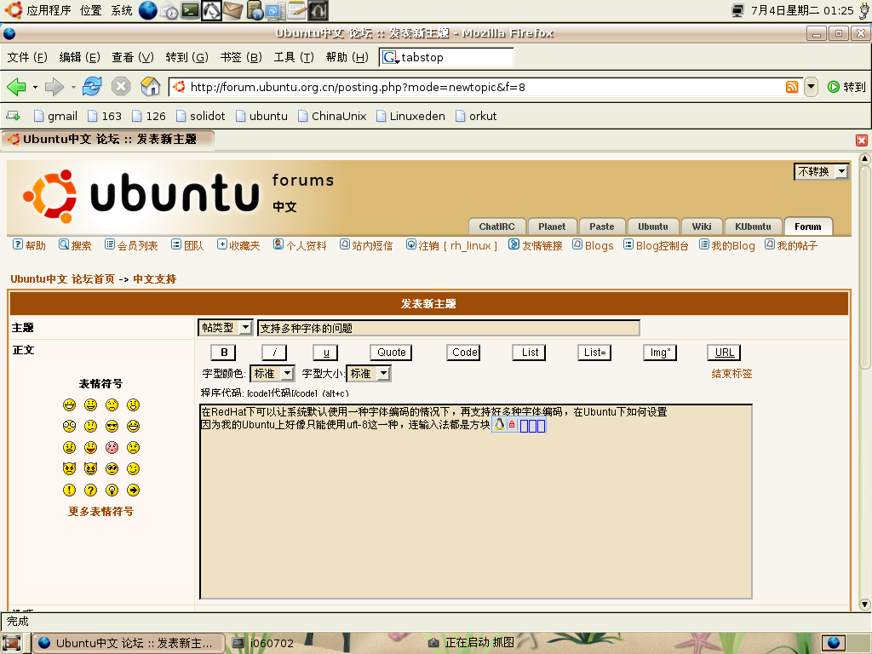Open the ChinaUnix bookmark
This screenshot has width=872, height=654.
[x=332, y=116]
